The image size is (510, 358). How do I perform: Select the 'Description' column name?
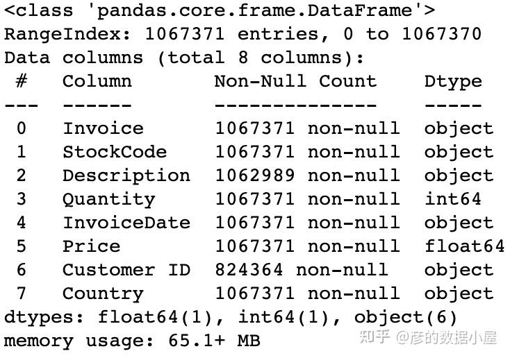click(x=126, y=176)
